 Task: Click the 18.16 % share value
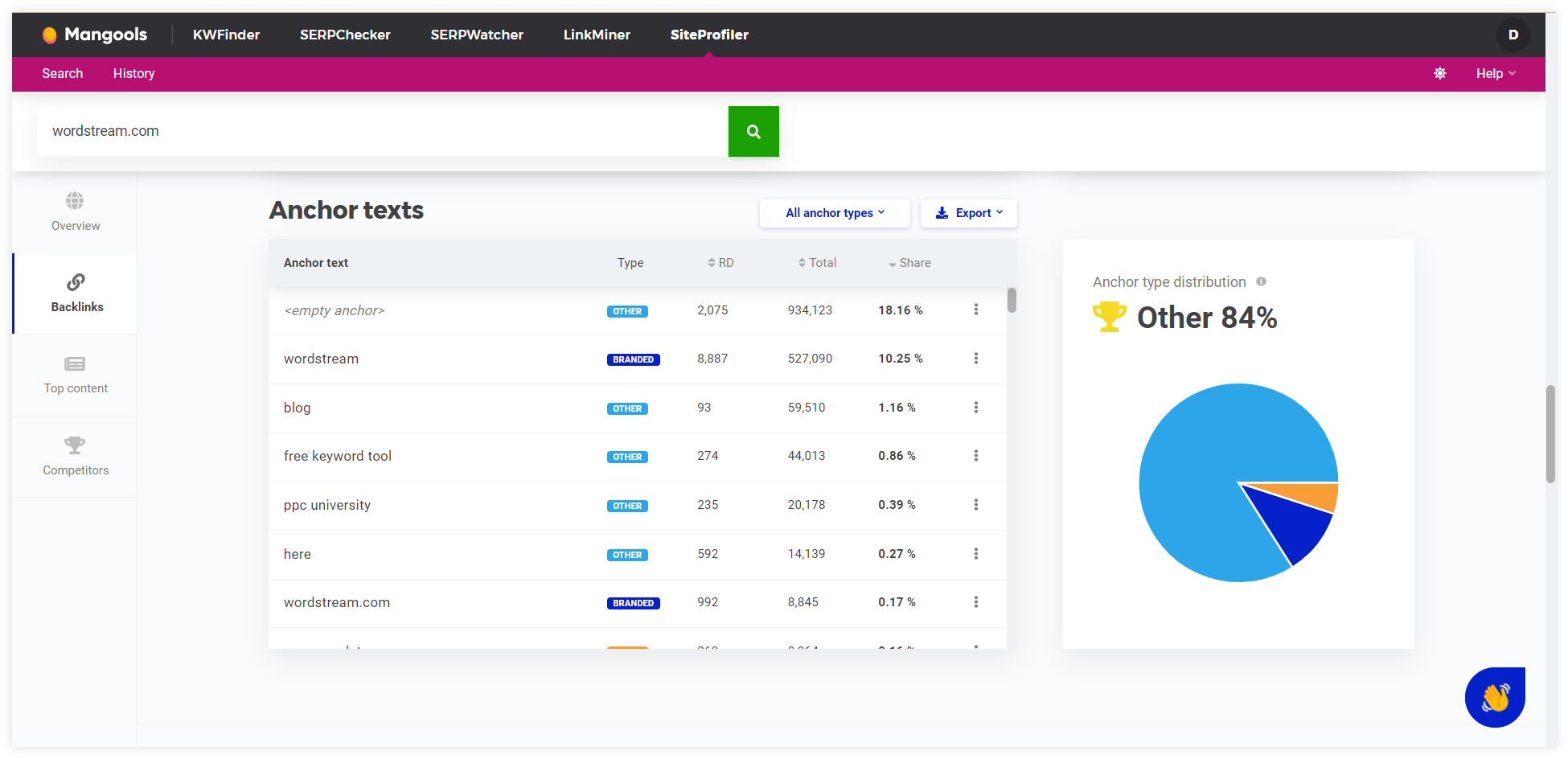(901, 310)
